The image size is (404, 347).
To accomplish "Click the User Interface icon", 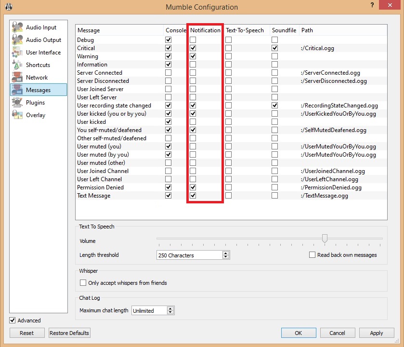I will [17, 53].
